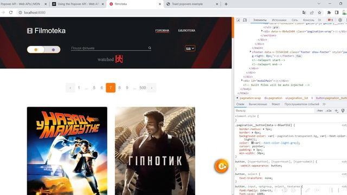Open the browser side panel icon
347x195 pixels.
pos(337,12)
